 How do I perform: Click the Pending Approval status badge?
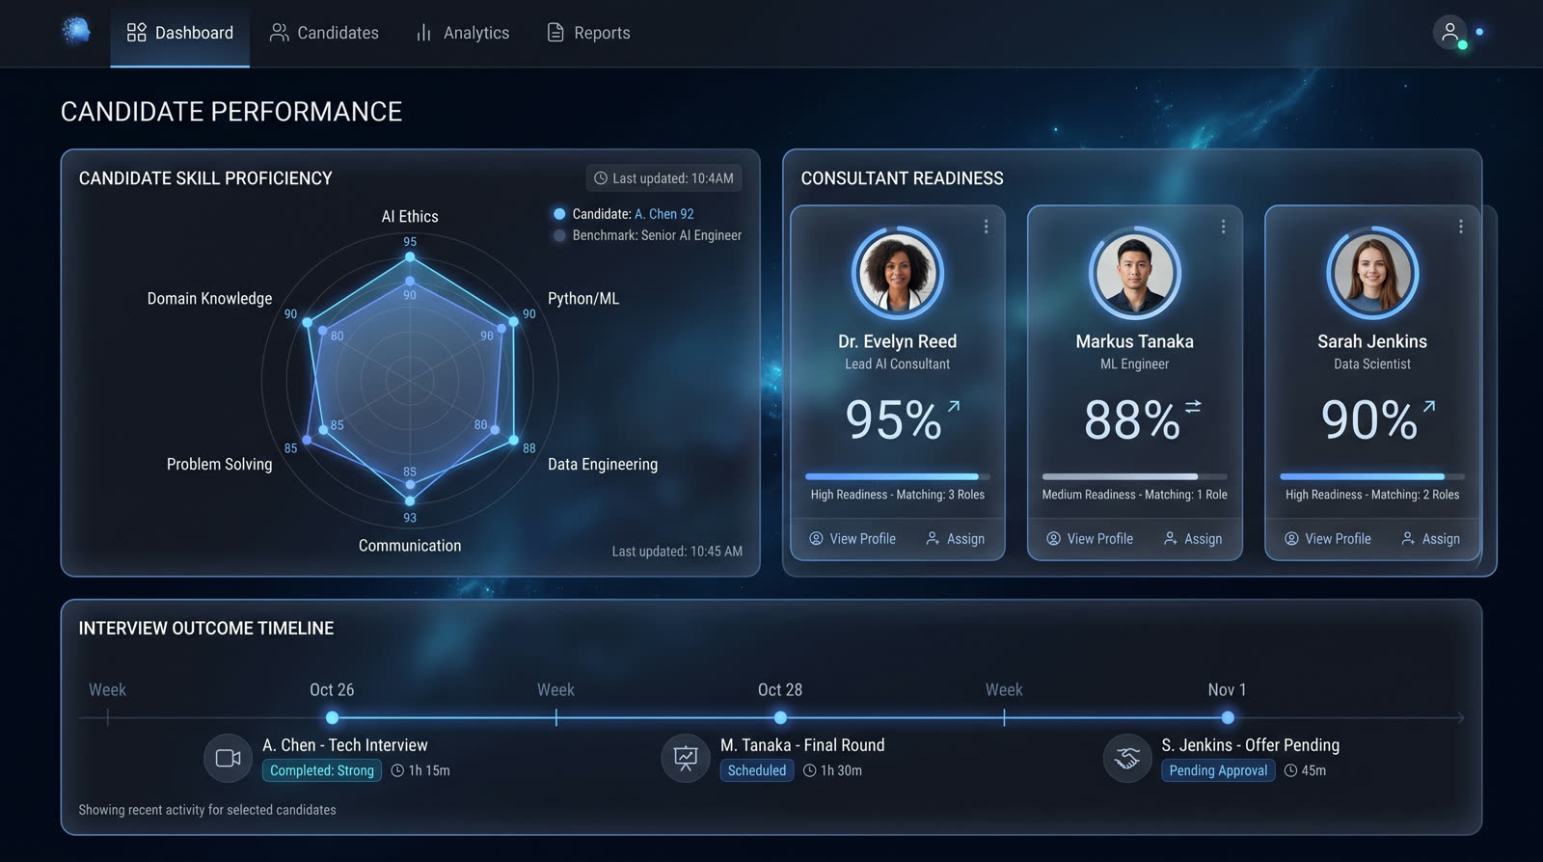(1218, 770)
